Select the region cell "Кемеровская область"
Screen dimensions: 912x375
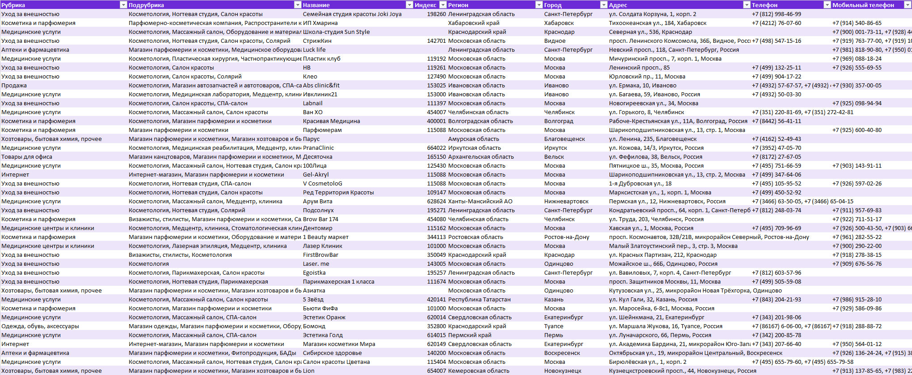[495, 371]
